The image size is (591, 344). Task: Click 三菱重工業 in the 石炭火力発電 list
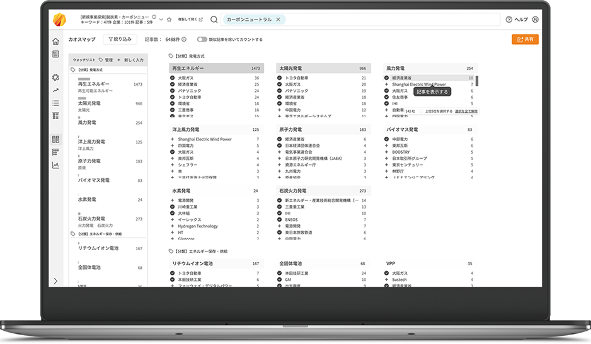[x=295, y=207]
